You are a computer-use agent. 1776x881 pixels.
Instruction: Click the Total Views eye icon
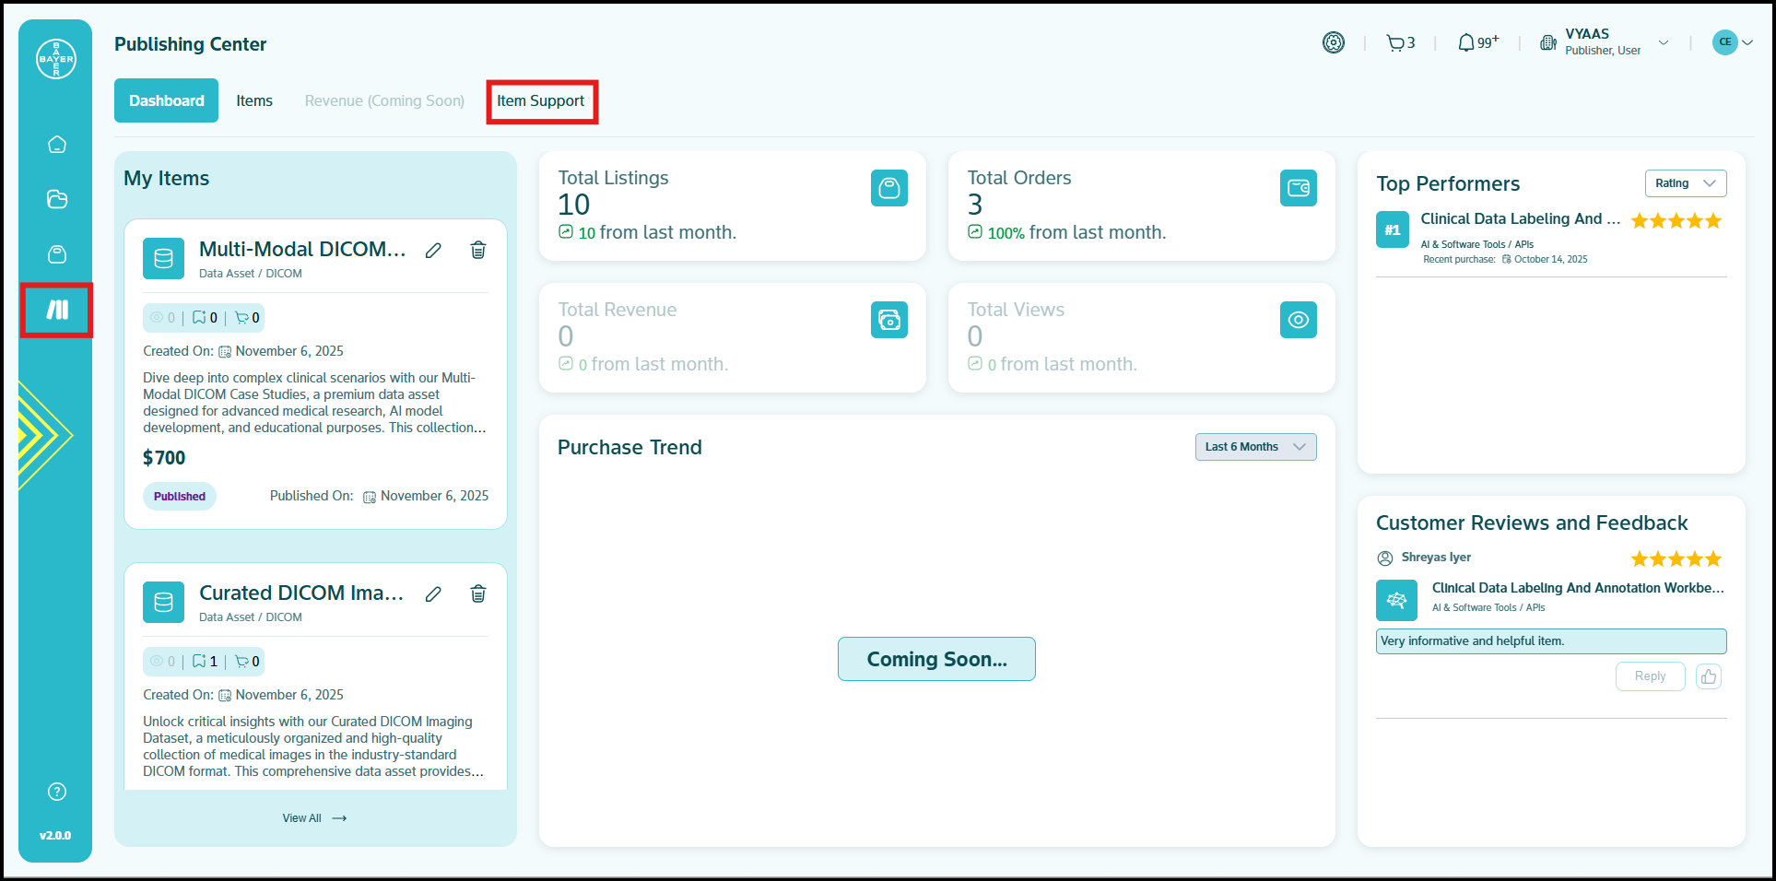coord(1298,320)
